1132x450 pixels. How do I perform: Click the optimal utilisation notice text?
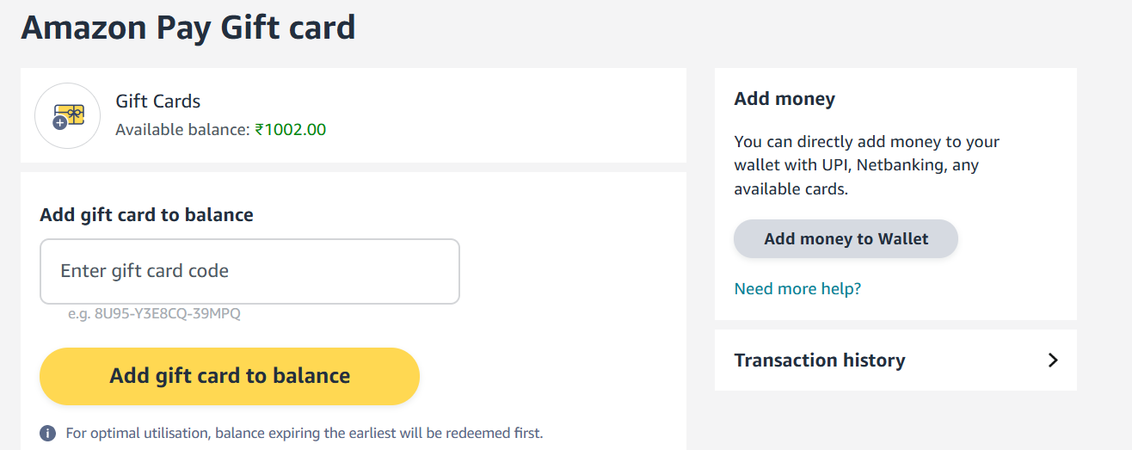304,433
